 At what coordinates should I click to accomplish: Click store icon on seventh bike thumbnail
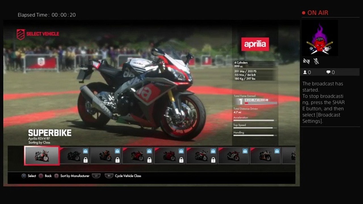245,151
